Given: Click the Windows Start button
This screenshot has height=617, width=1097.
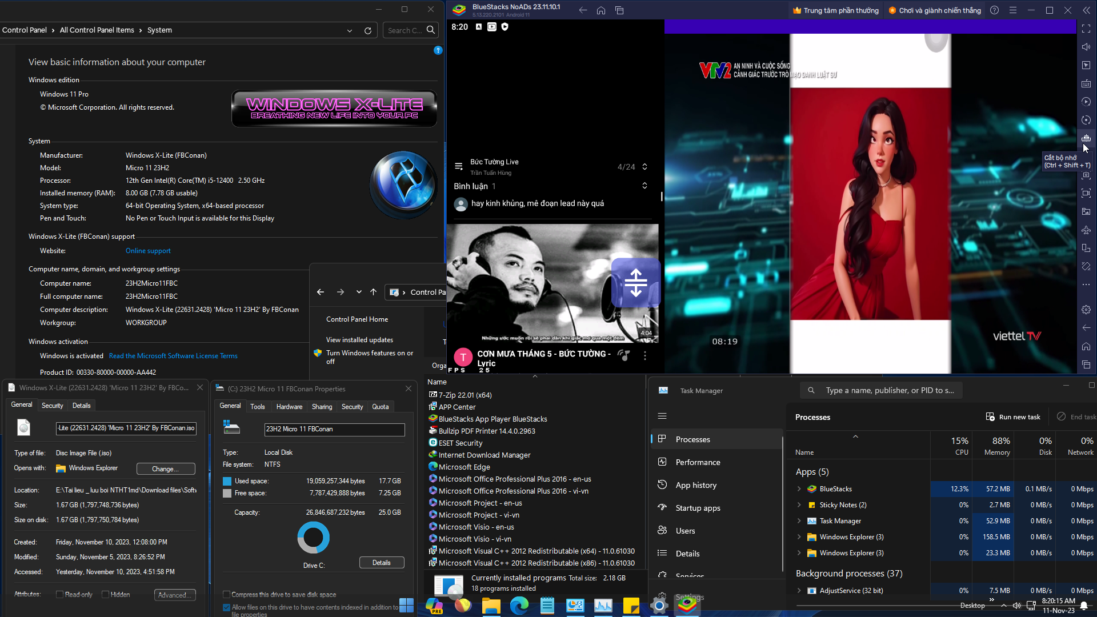Looking at the screenshot, I should coord(407,605).
